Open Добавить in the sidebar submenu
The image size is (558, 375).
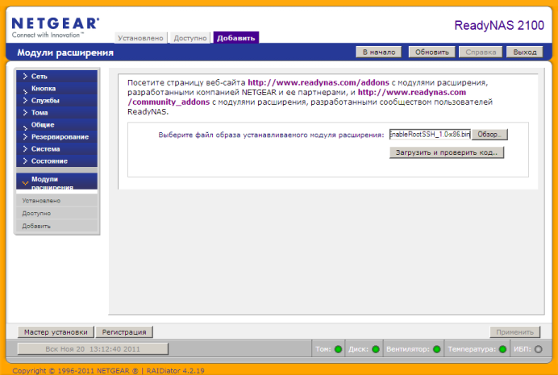tap(56, 227)
